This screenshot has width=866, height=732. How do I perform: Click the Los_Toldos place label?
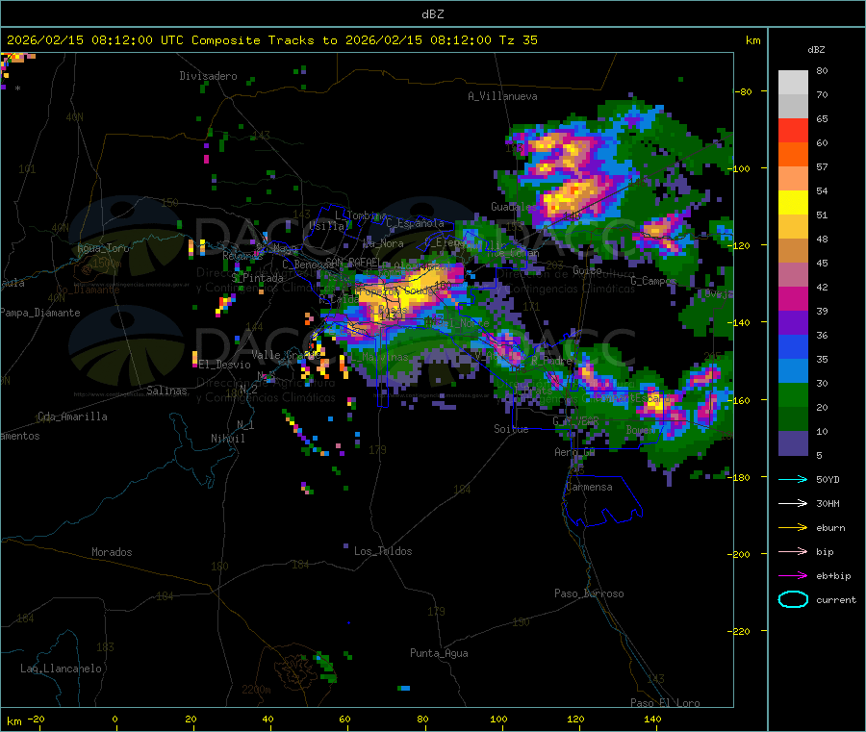click(383, 551)
